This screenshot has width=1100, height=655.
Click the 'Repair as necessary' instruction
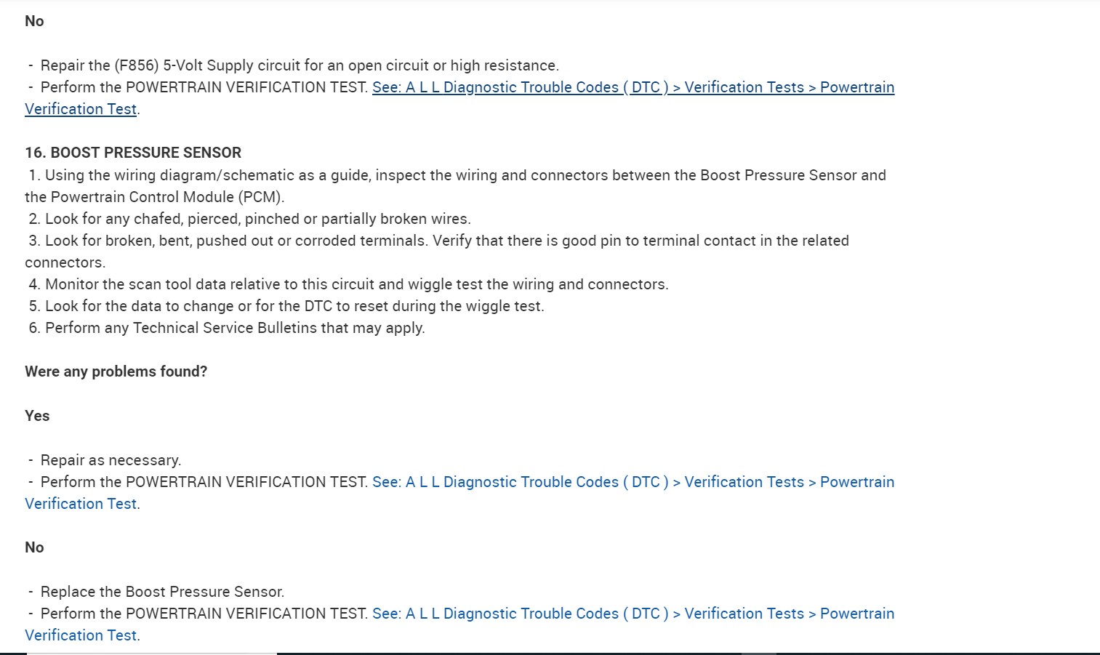point(111,460)
